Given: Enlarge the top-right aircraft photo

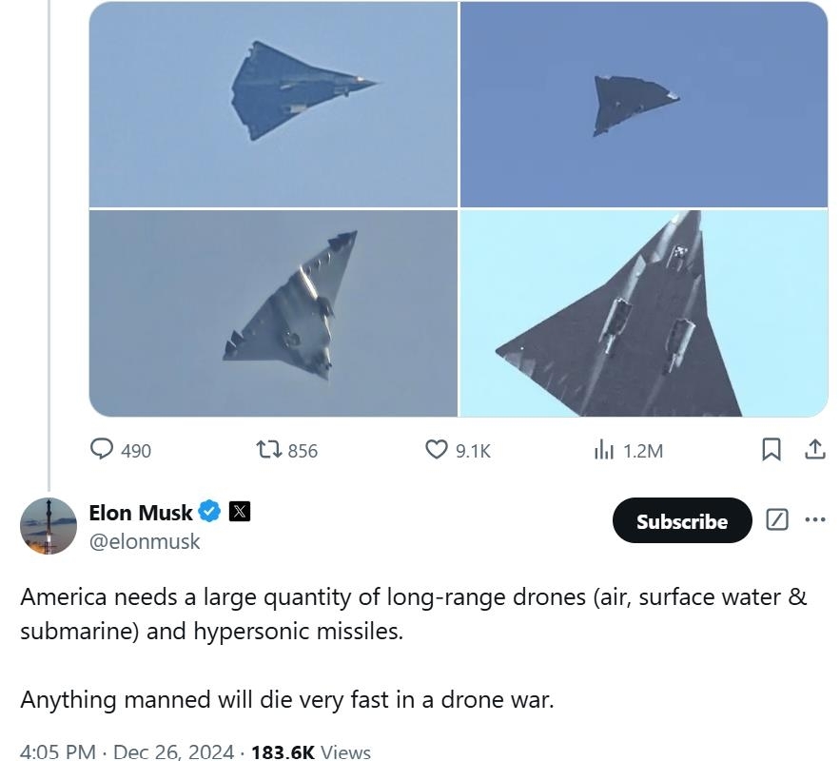Looking at the screenshot, I should coord(644,104).
